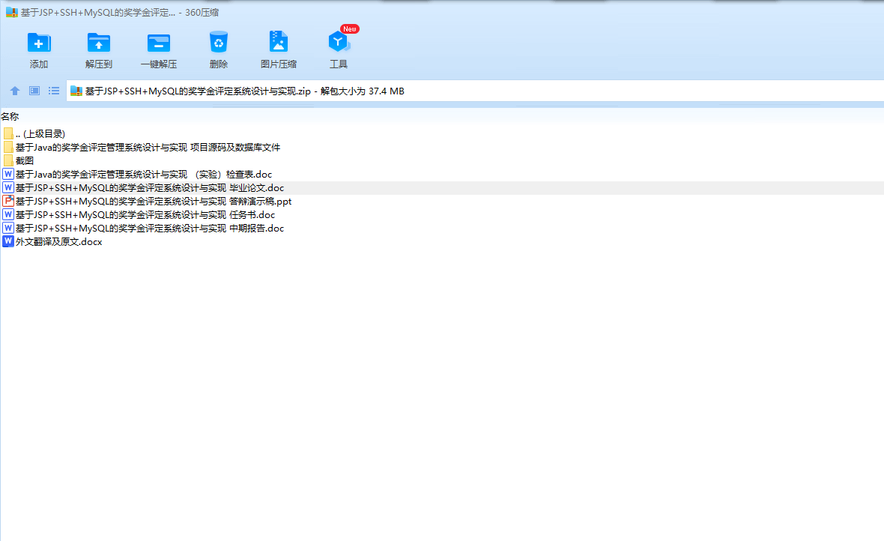Click the Word icon beside 中期报告.doc
Screen dimensions: 884x541
point(8,228)
